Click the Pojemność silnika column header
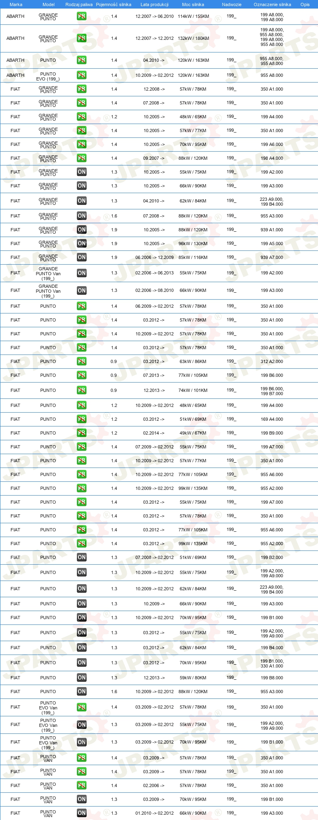Image resolution: width=318 pixels, height=820 pixels. tap(113, 4)
